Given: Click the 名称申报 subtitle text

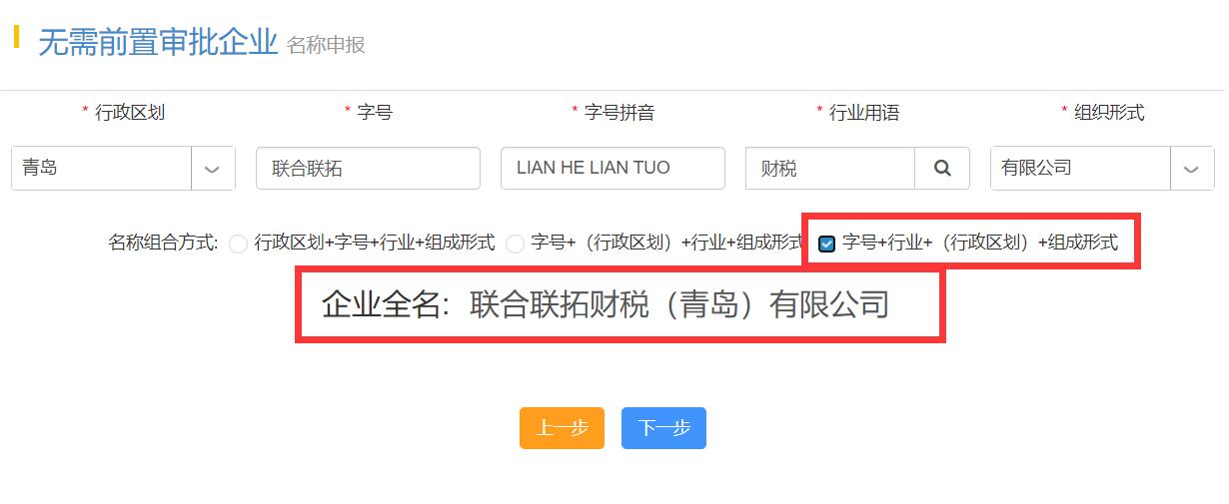Looking at the screenshot, I should point(326,46).
